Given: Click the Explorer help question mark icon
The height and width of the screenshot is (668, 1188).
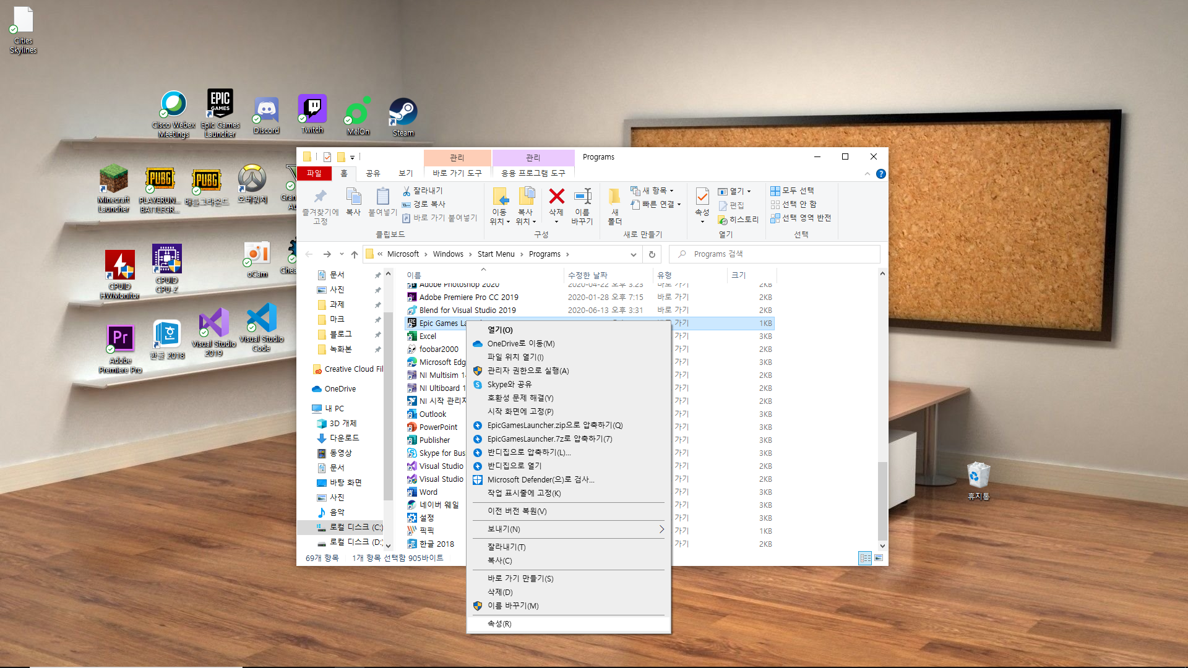Looking at the screenshot, I should coord(881,174).
